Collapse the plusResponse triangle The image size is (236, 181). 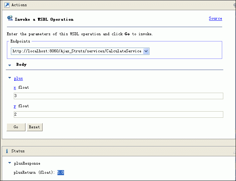[9, 163]
